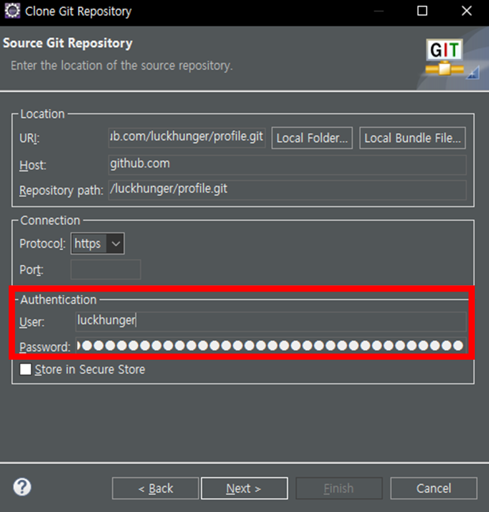Cancel the clone repository dialog

434,488
